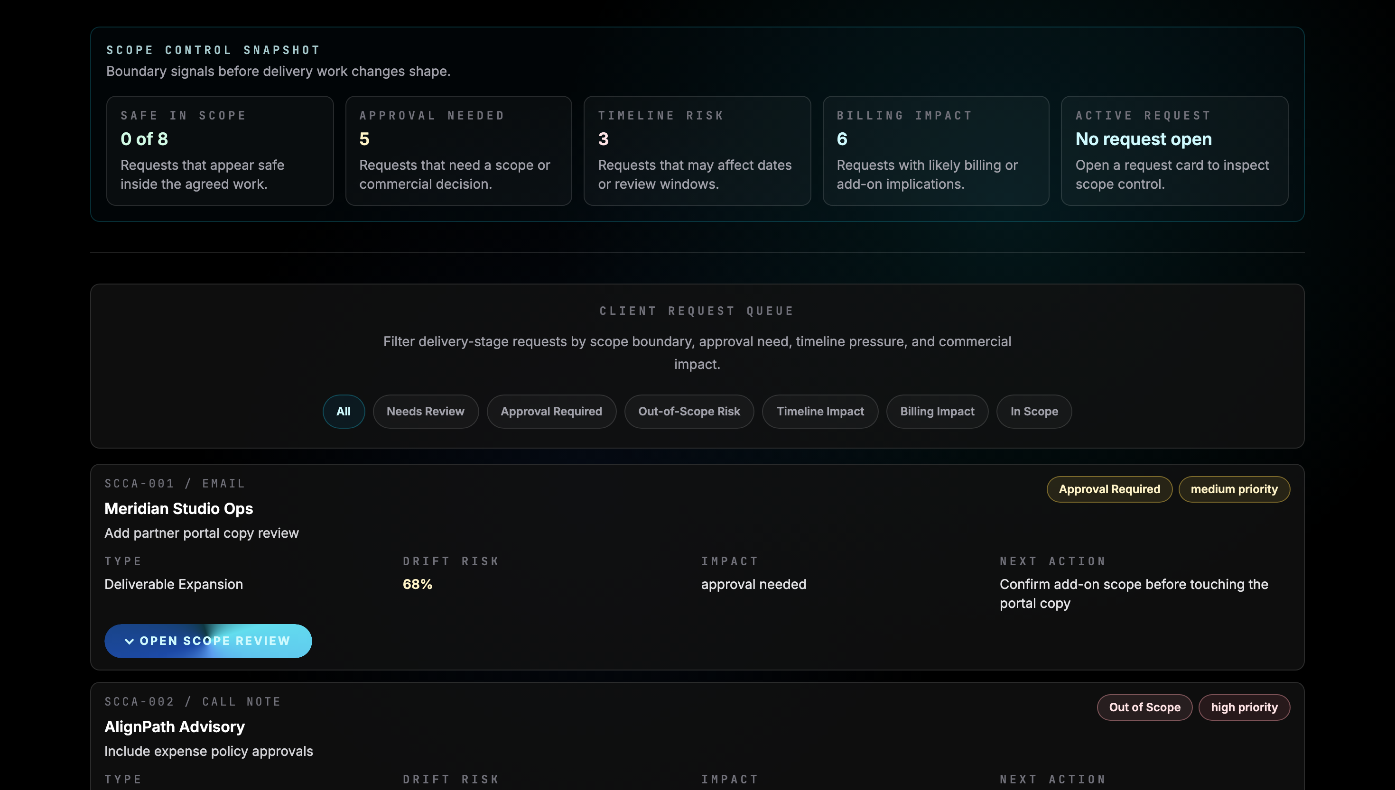The image size is (1395, 790).
Task: Click the Approval Needed snapshot card
Action: tap(459, 151)
